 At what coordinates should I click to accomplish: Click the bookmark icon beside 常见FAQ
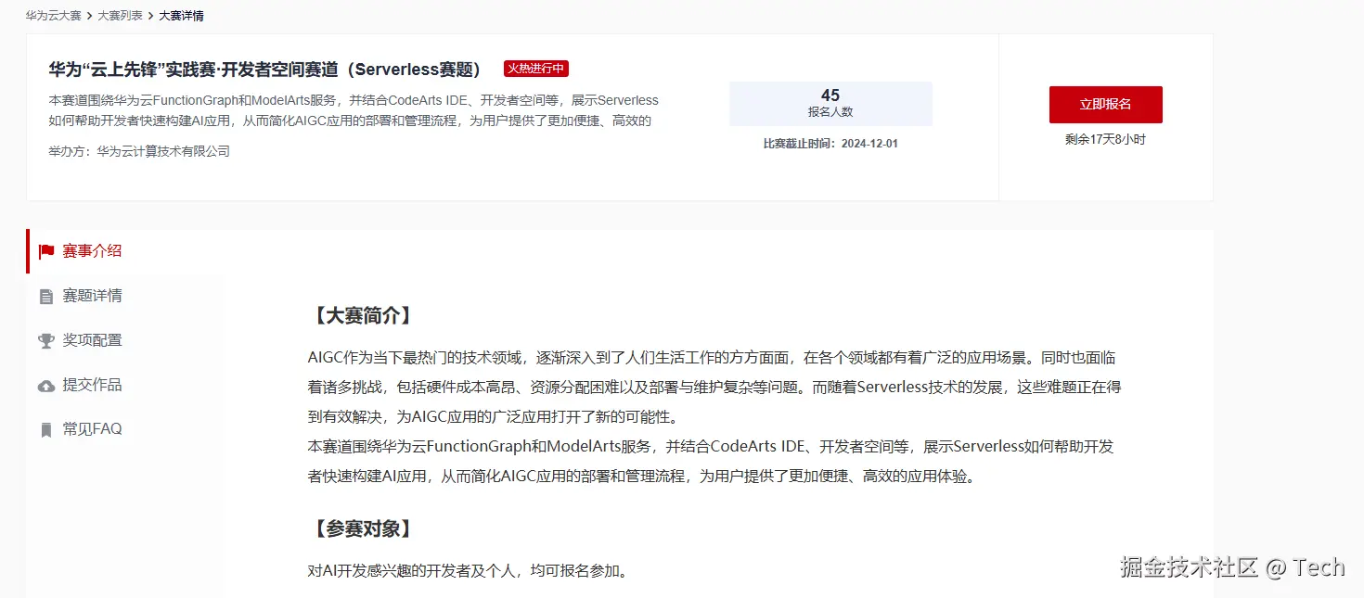tap(46, 430)
